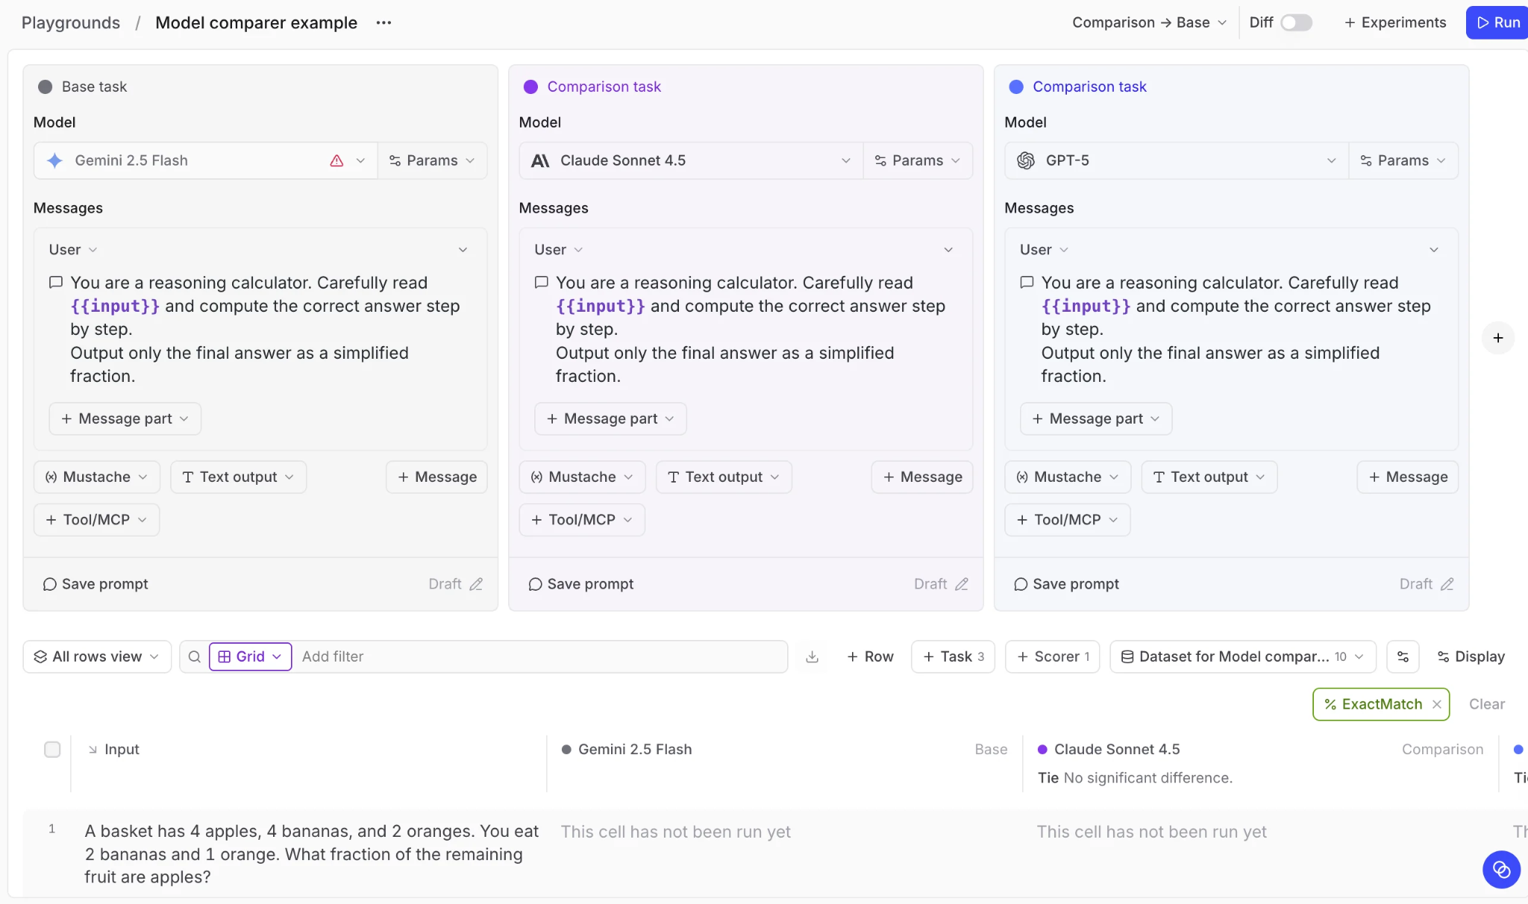The width and height of the screenshot is (1528, 904).
Task: Remove the ExactMatch scorer filter chip
Action: point(1436,704)
